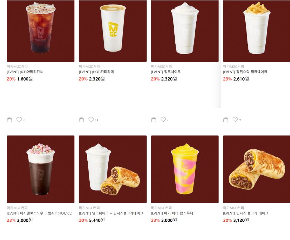Screen dimensions: 290x240
Task: Click 메가MGC커피 brand above 딥치즈 불고기 베이크
Action: coord(233,208)
